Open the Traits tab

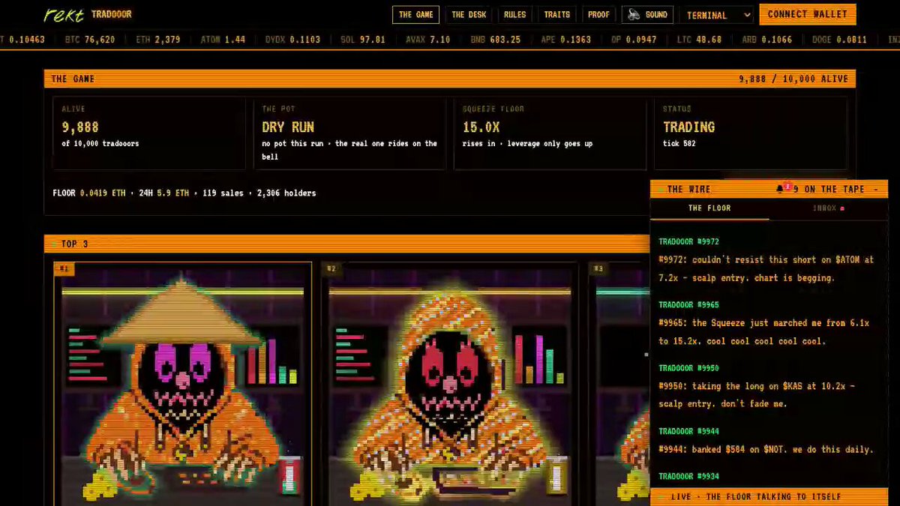point(557,14)
